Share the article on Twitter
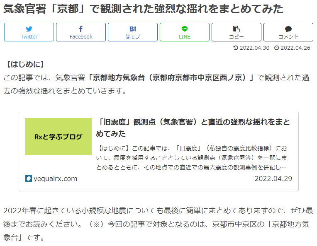 [x=29, y=32]
